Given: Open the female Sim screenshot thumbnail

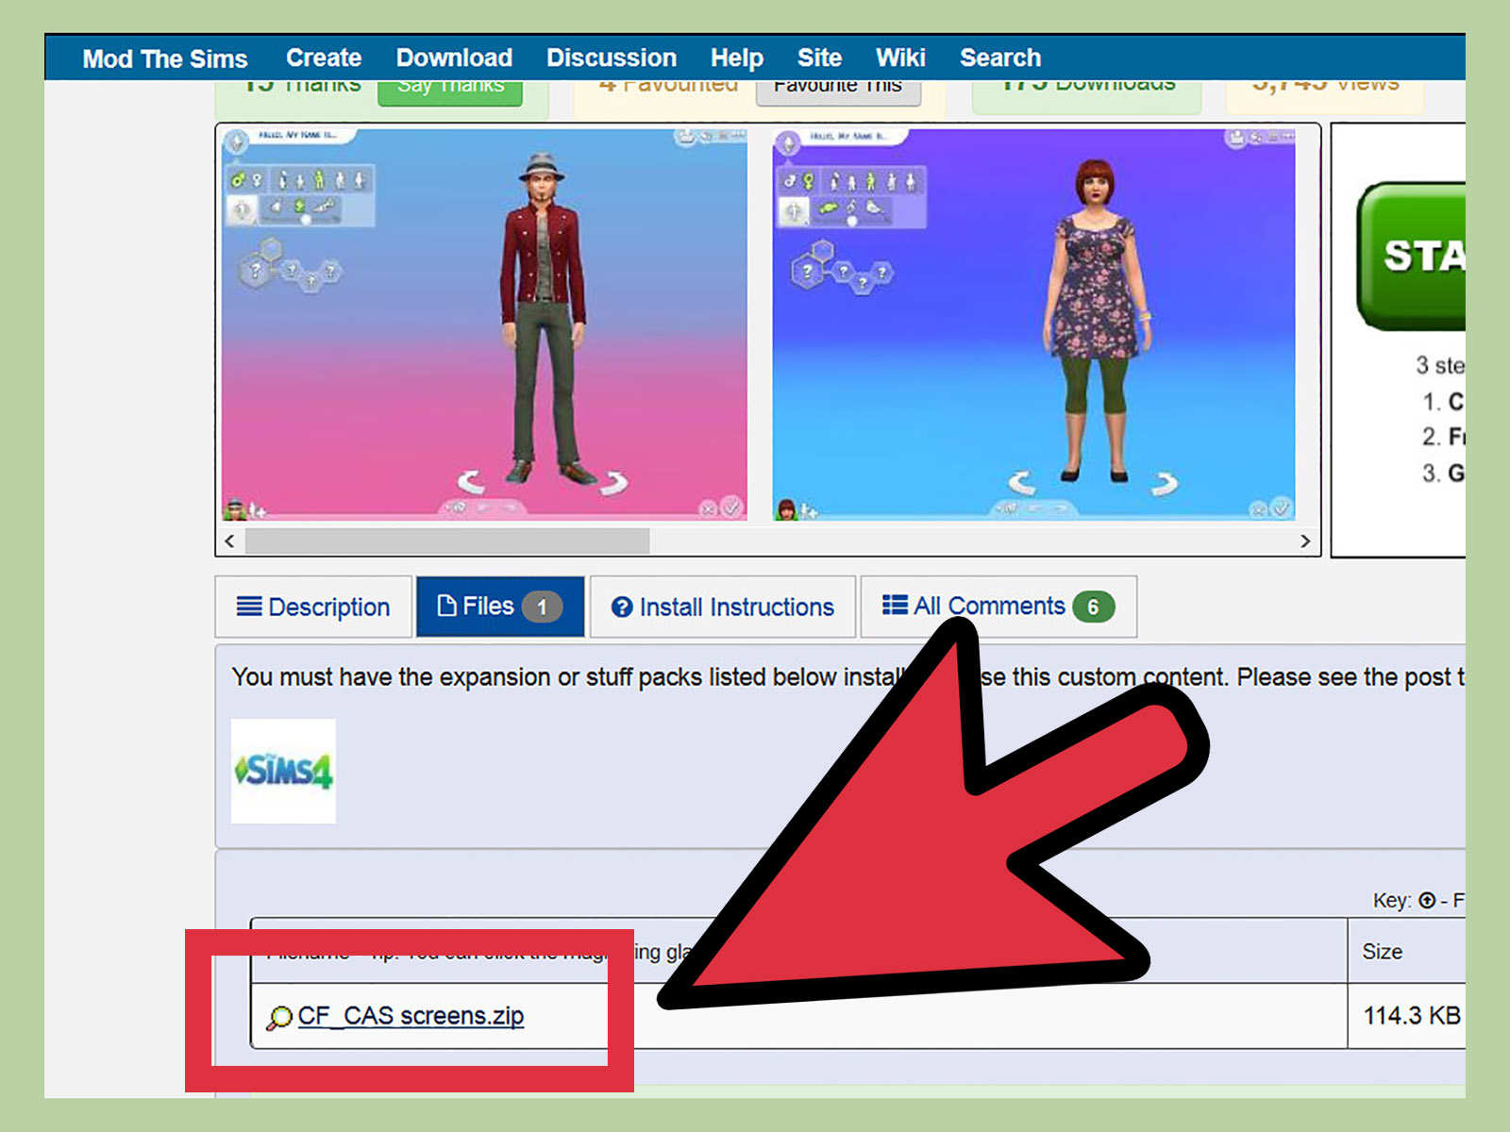Looking at the screenshot, I should pyautogui.click(x=1033, y=324).
